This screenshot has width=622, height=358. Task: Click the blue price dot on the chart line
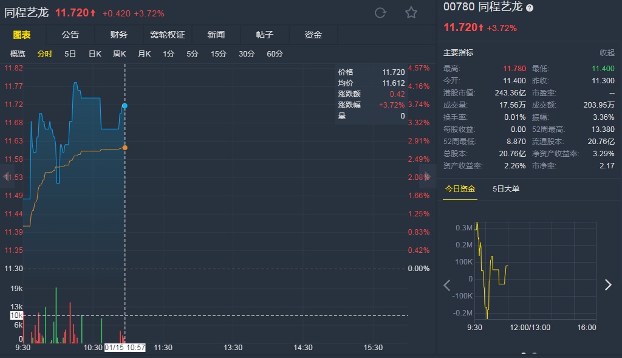tap(125, 106)
